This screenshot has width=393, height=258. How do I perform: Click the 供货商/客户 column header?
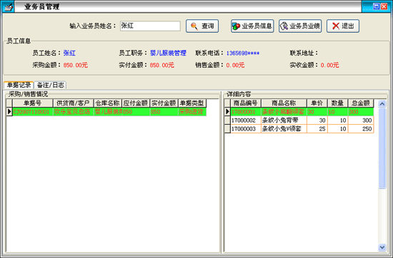pos(73,103)
